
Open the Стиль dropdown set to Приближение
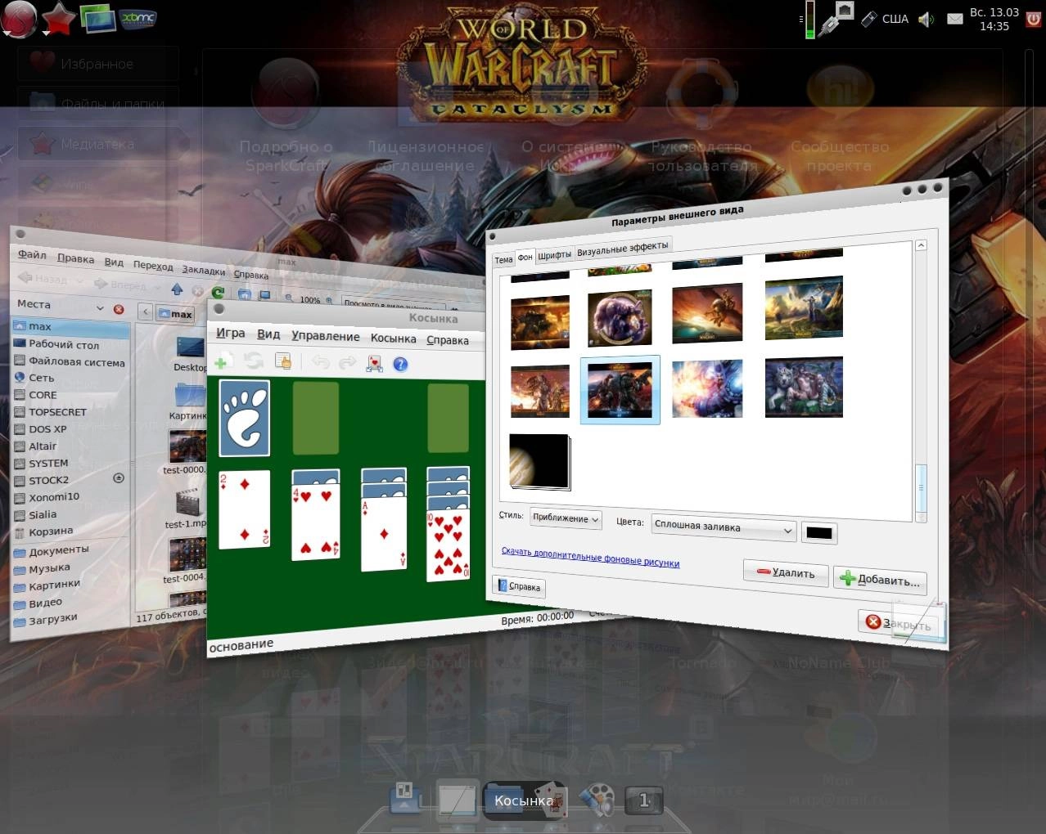pos(566,518)
